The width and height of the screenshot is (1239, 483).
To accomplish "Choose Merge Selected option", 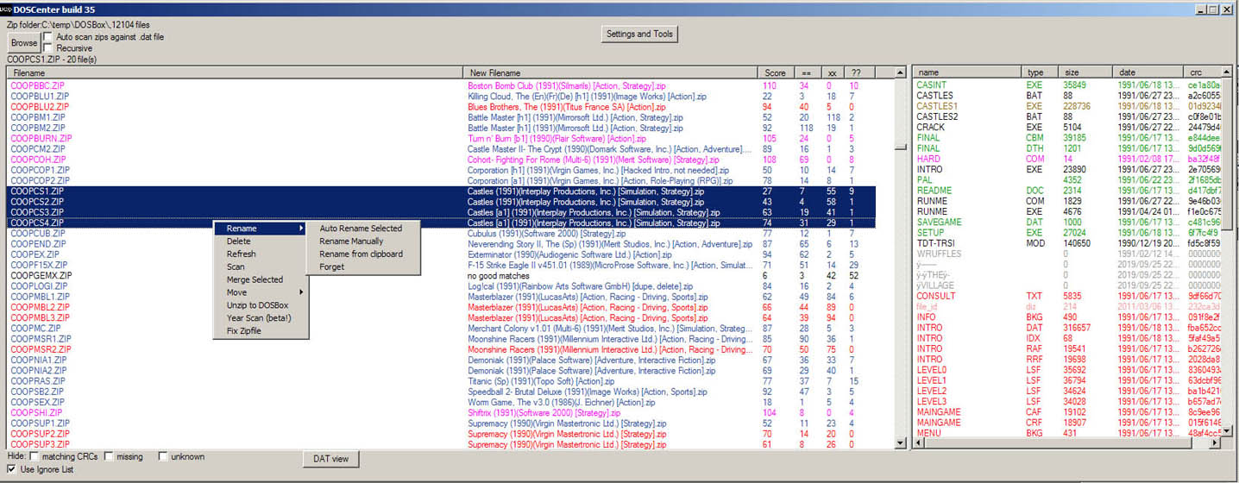I will point(261,279).
